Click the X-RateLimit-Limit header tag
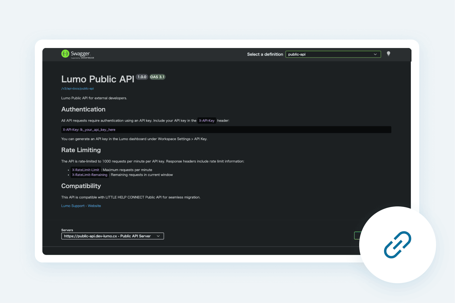This screenshot has height=303, width=455. (86, 170)
